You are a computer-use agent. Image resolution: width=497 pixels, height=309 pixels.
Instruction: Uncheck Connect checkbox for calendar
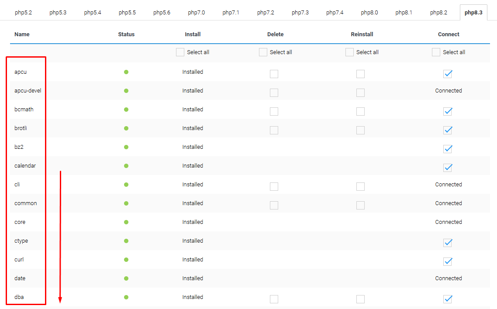(x=448, y=168)
